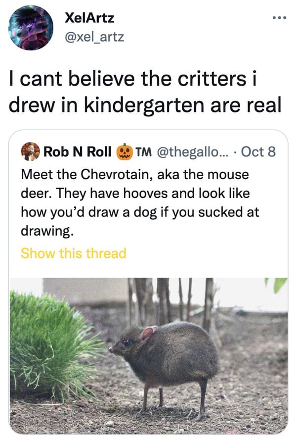This screenshot has height=441, width=296.
Task: Click the quoted tweet text about the Chevrotain
Action: pyautogui.click(x=140, y=202)
